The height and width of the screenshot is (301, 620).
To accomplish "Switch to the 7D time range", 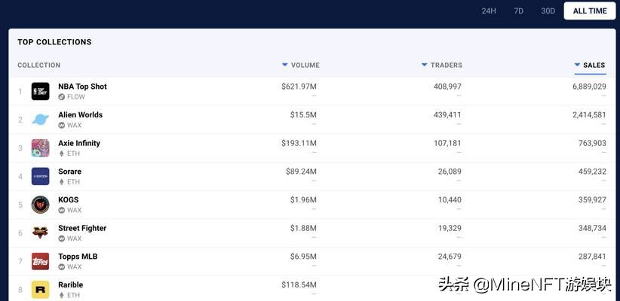I will [x=518, y=11].
